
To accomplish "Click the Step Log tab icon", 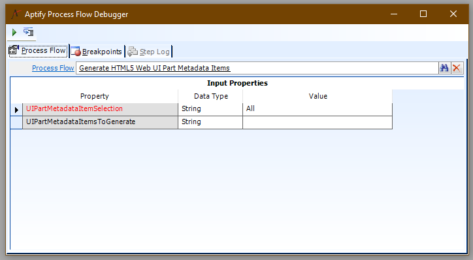I will pos(133,52).
